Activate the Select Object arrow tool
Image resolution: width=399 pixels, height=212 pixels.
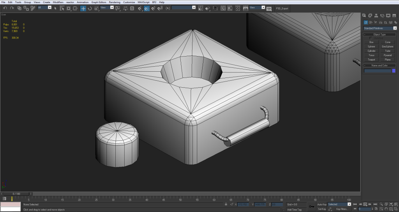click(56, 8)
